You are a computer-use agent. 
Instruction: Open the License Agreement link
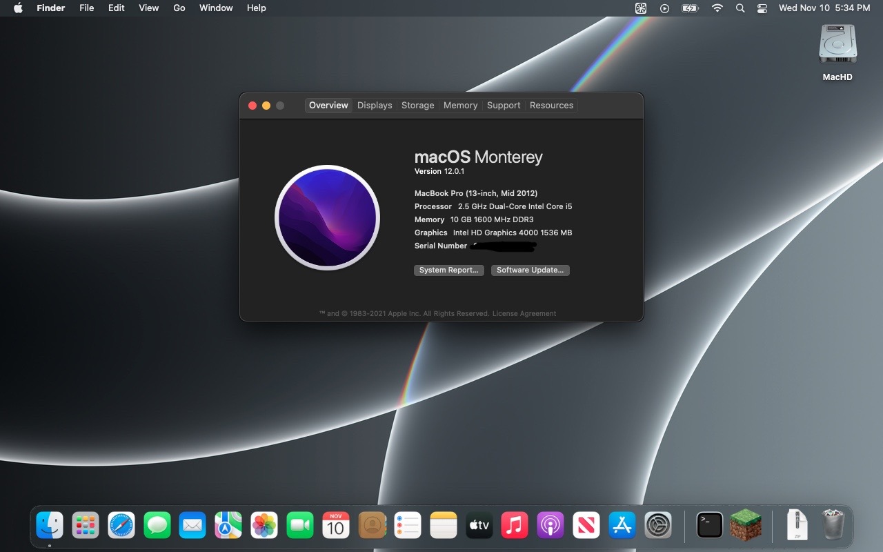(x=524, y=313)
